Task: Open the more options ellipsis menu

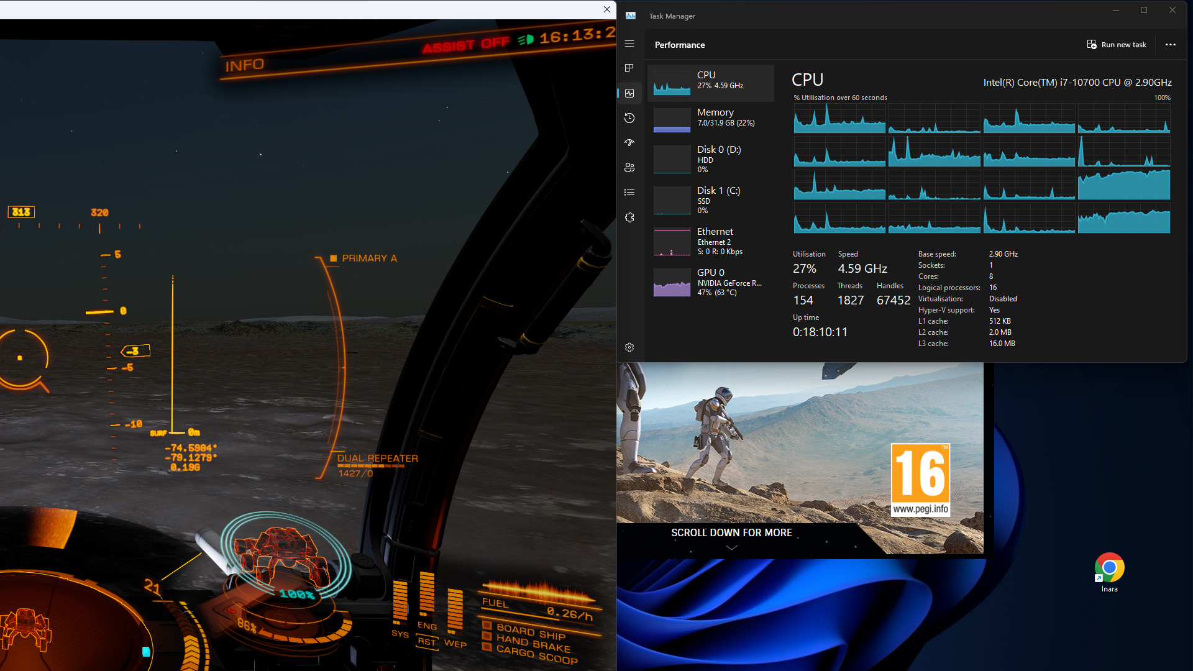Action: (1171, 45)
